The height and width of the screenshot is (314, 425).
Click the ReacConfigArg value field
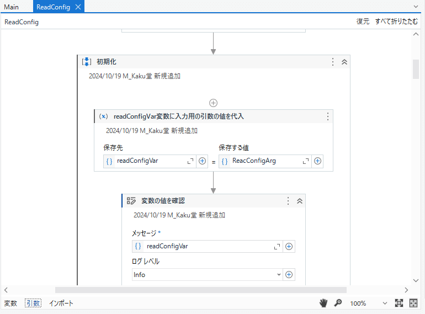266,161
